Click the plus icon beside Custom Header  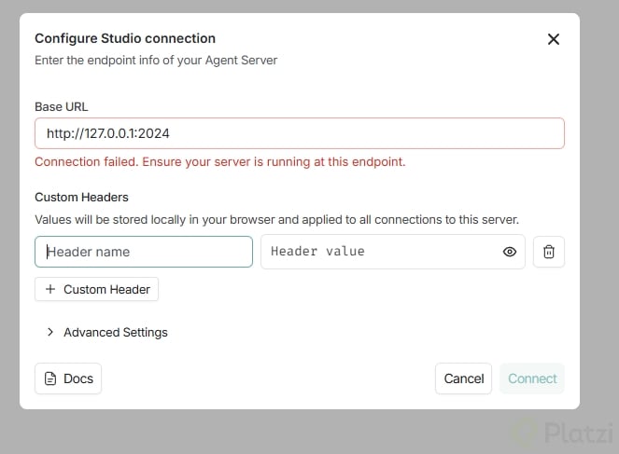coord(50,289)
